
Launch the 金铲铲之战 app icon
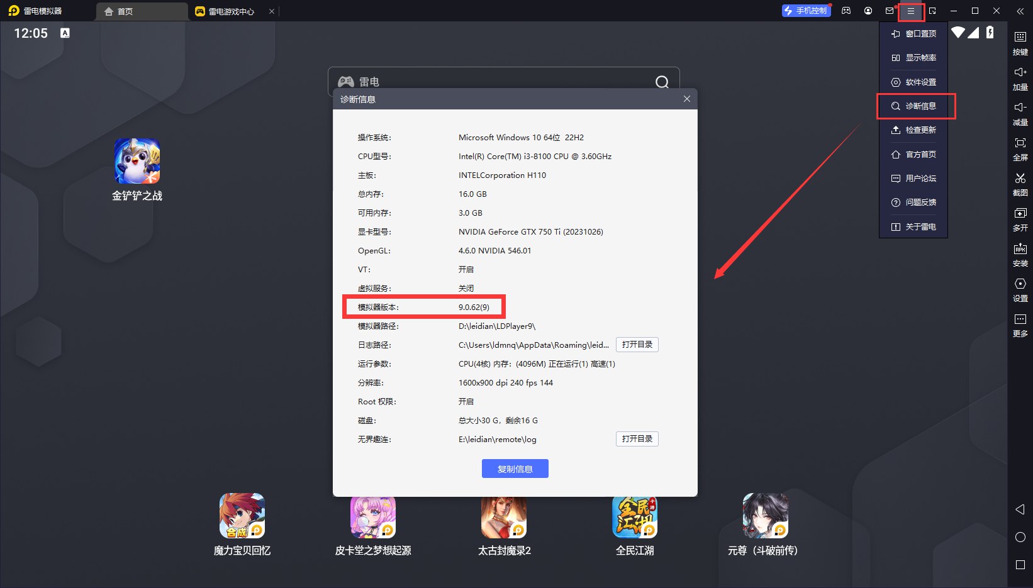137,161
